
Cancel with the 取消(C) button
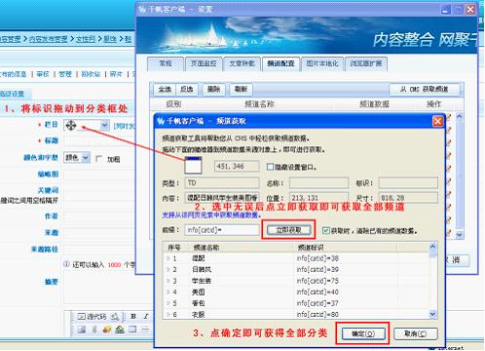coord(416,333)
